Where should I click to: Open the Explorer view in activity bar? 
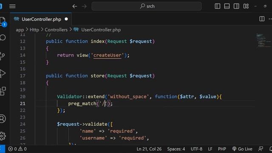(x=3, y=22)
